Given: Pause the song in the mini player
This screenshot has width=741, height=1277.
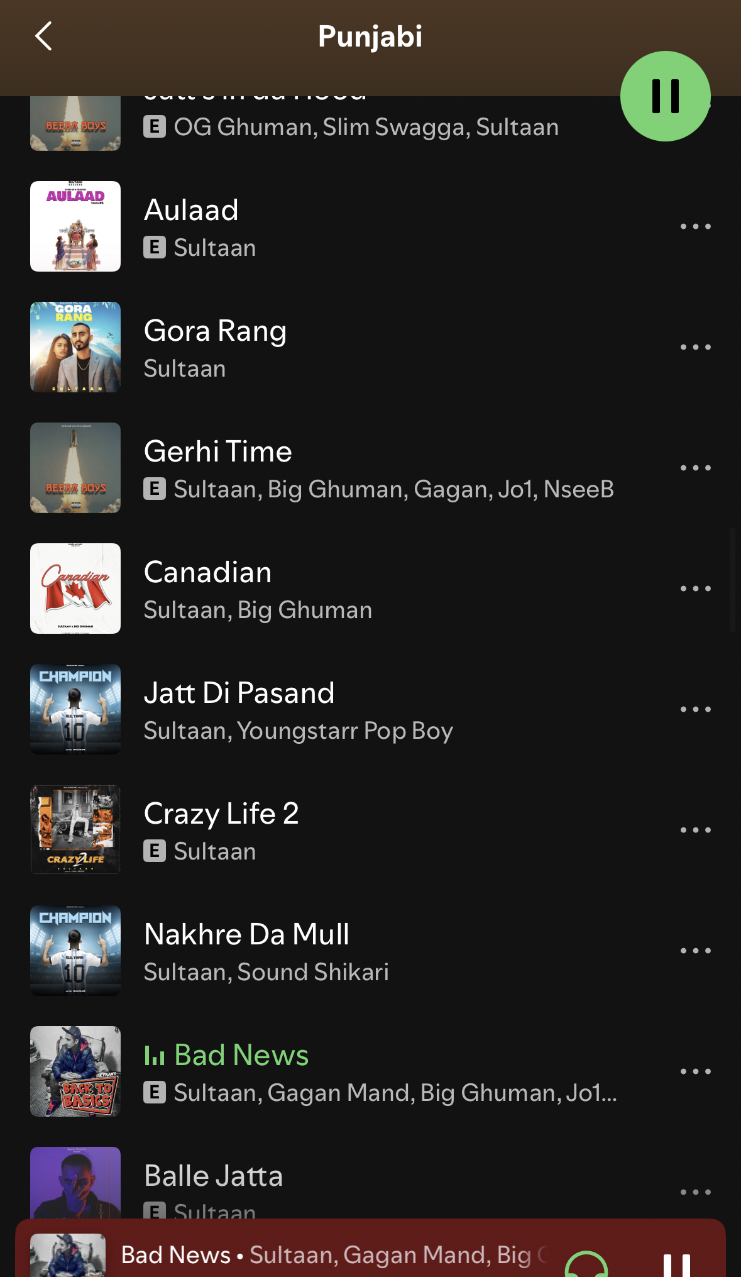Looking at the screenshot, I should click(x=677, y=1264).
